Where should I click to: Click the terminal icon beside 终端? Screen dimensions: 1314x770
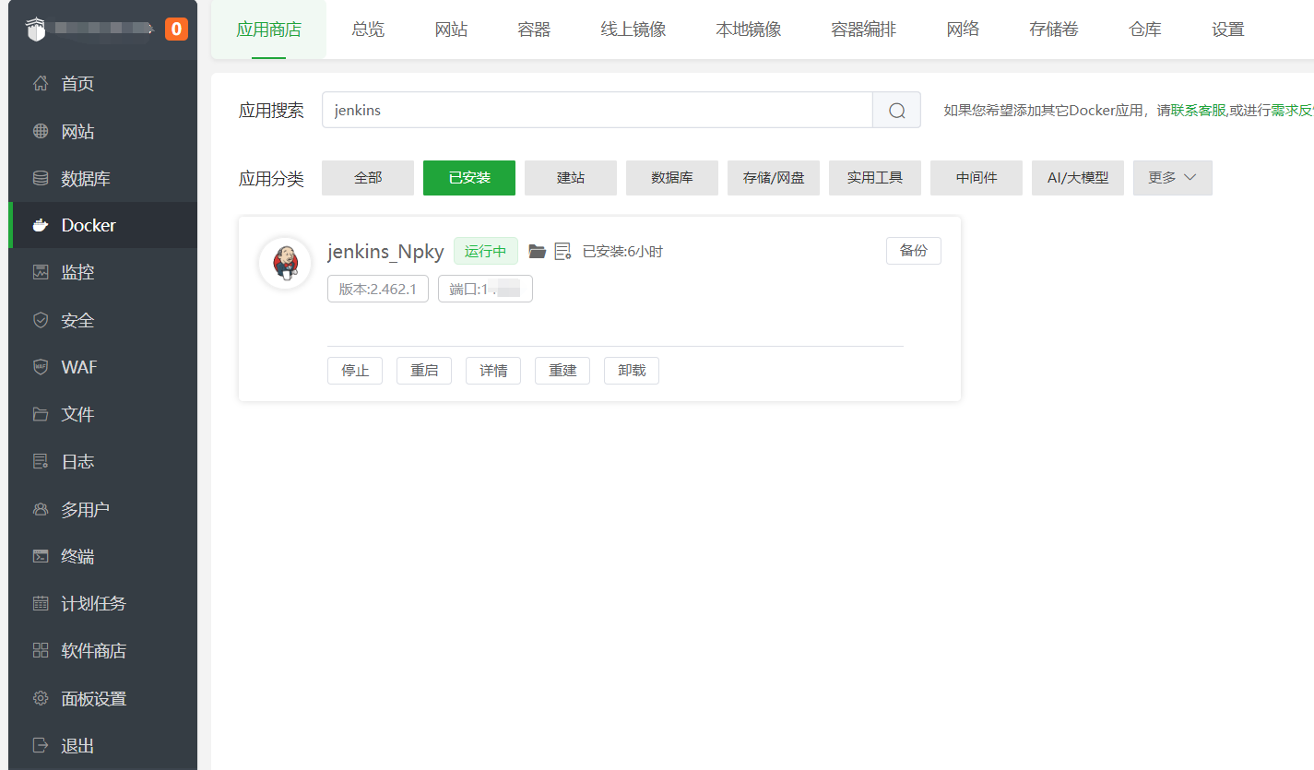[40, 556]
